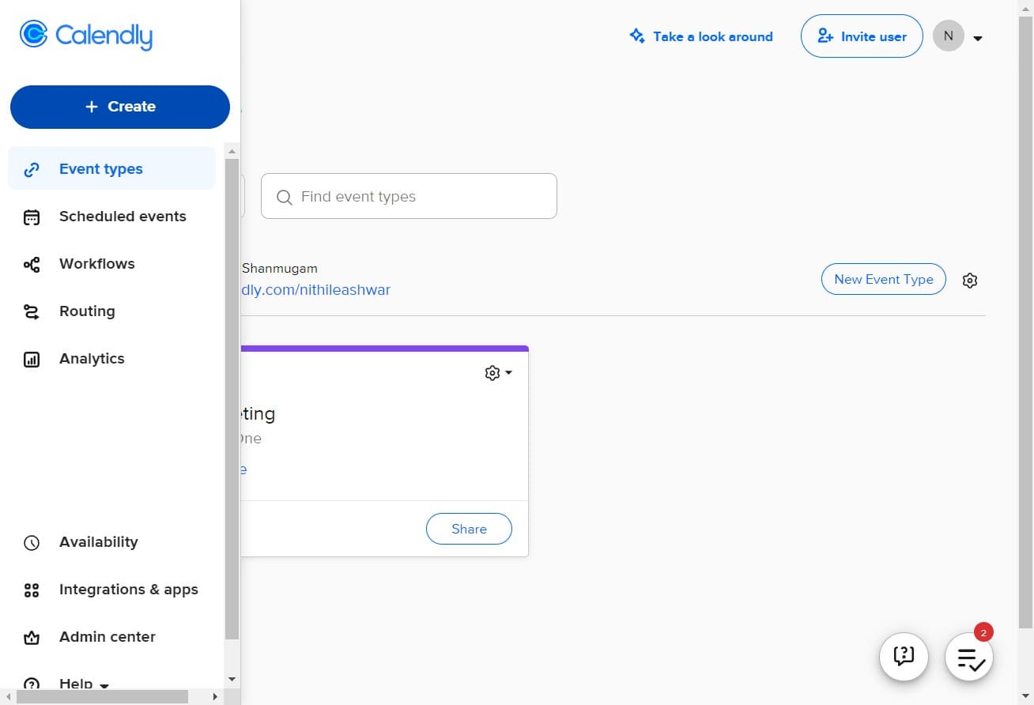
Task: Expand the Help menu in sidebar
Action: [x=83, y=684]
